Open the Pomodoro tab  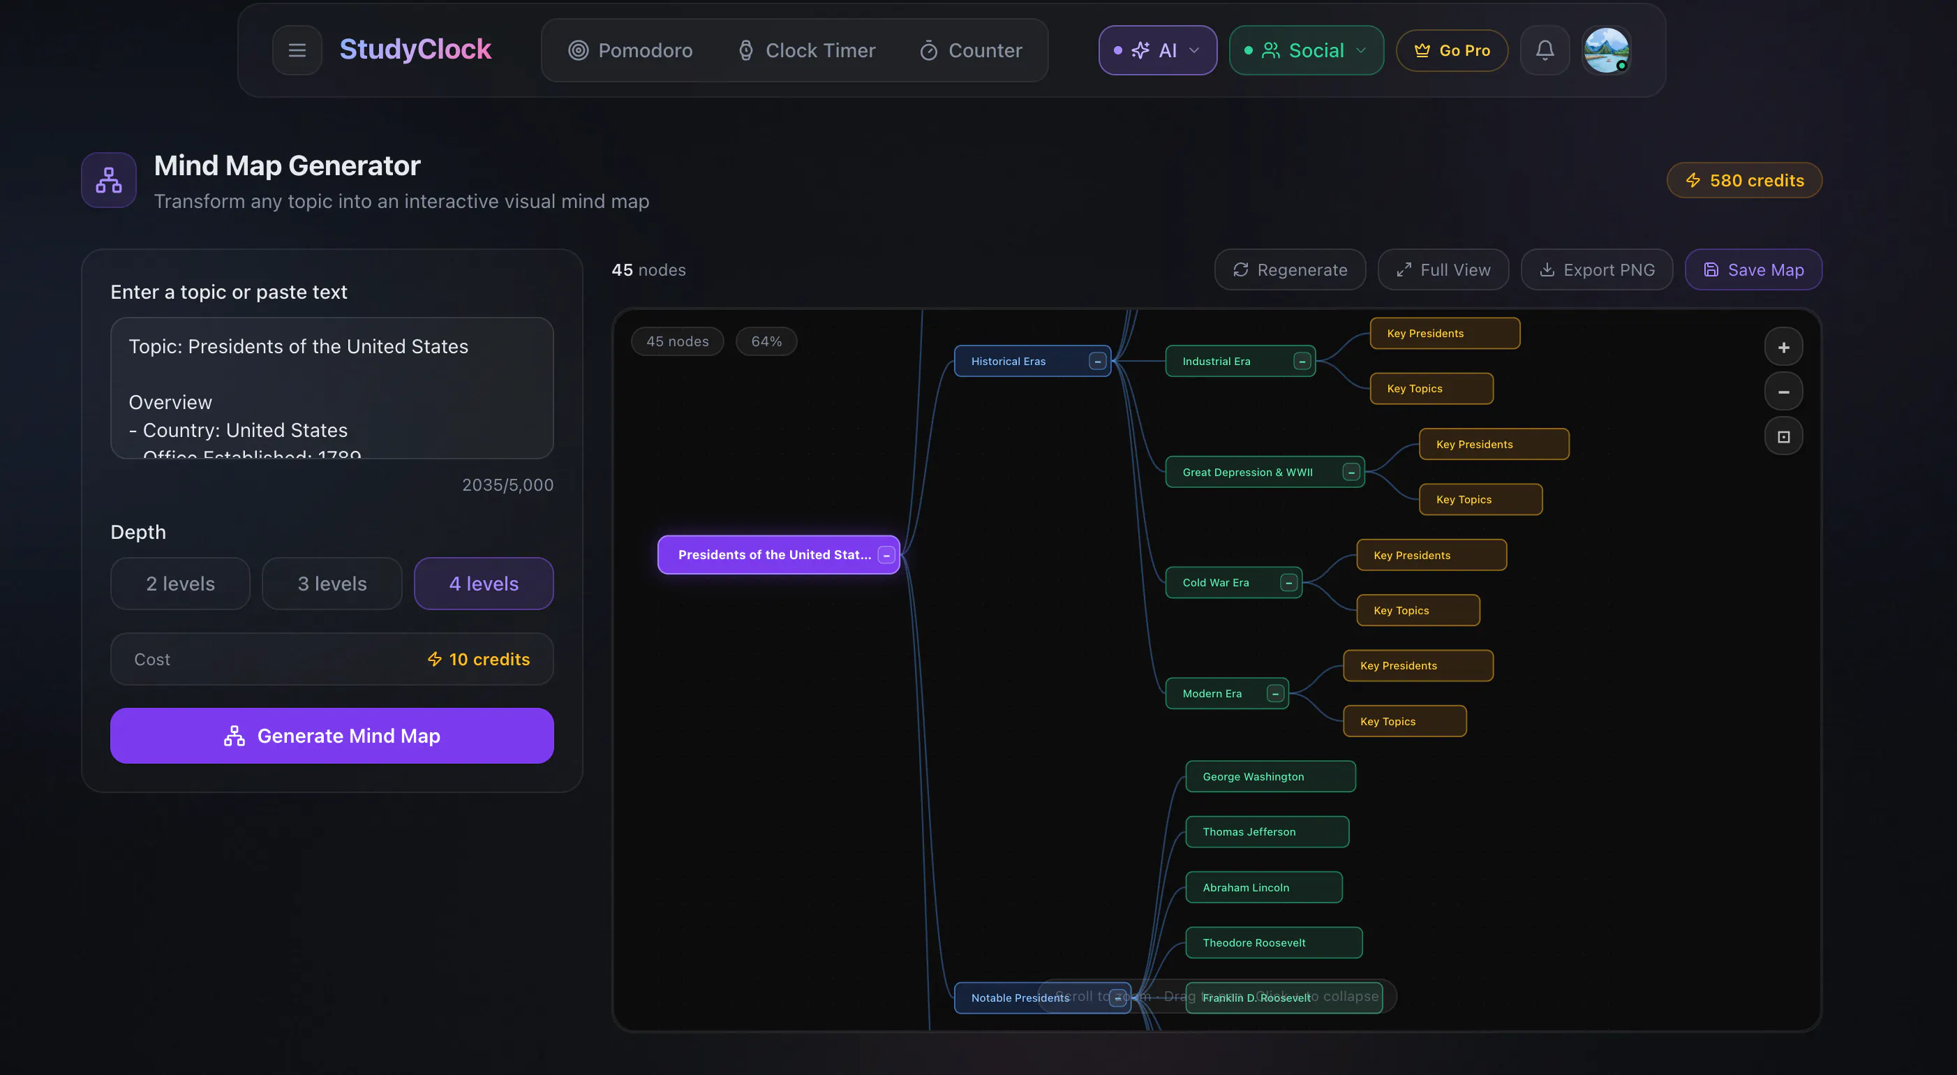(630, 50)
